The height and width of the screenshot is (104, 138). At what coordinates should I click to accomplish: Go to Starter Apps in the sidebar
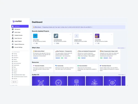click(x=20, y=32)
